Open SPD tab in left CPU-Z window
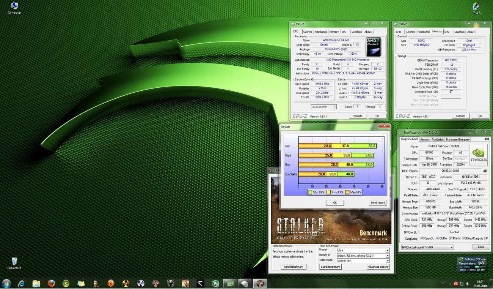 [x=344, y=32]
